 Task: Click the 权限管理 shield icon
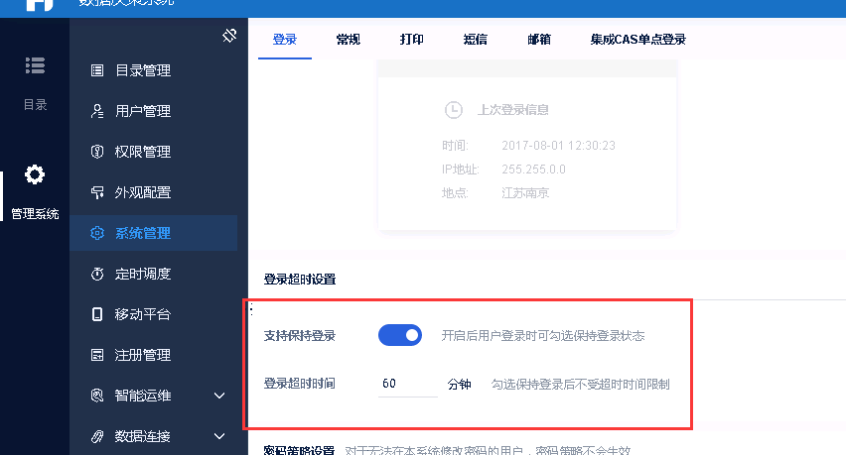tap(97, 152)
